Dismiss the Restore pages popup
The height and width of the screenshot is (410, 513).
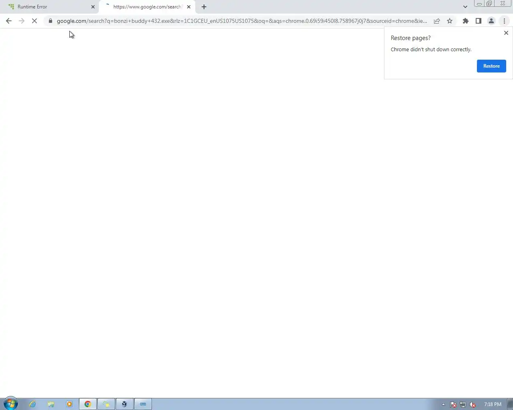point(506,33)
